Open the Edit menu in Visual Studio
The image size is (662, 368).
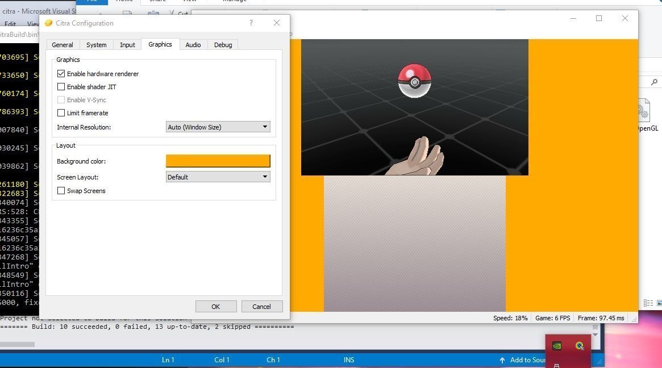point(10,24)
